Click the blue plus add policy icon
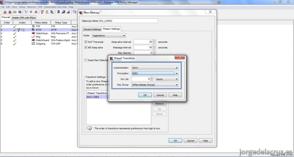 (31, 12)
